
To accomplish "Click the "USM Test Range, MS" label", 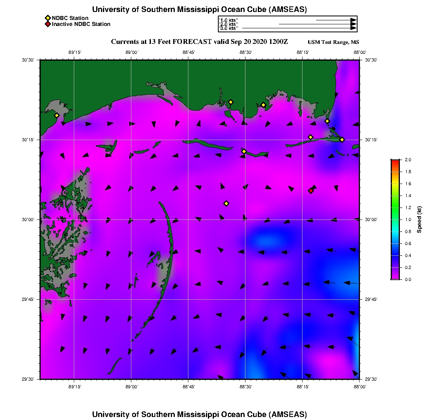I will [333, 42].
